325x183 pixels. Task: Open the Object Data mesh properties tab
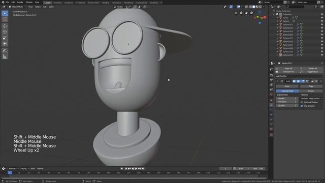click(271, 124)
